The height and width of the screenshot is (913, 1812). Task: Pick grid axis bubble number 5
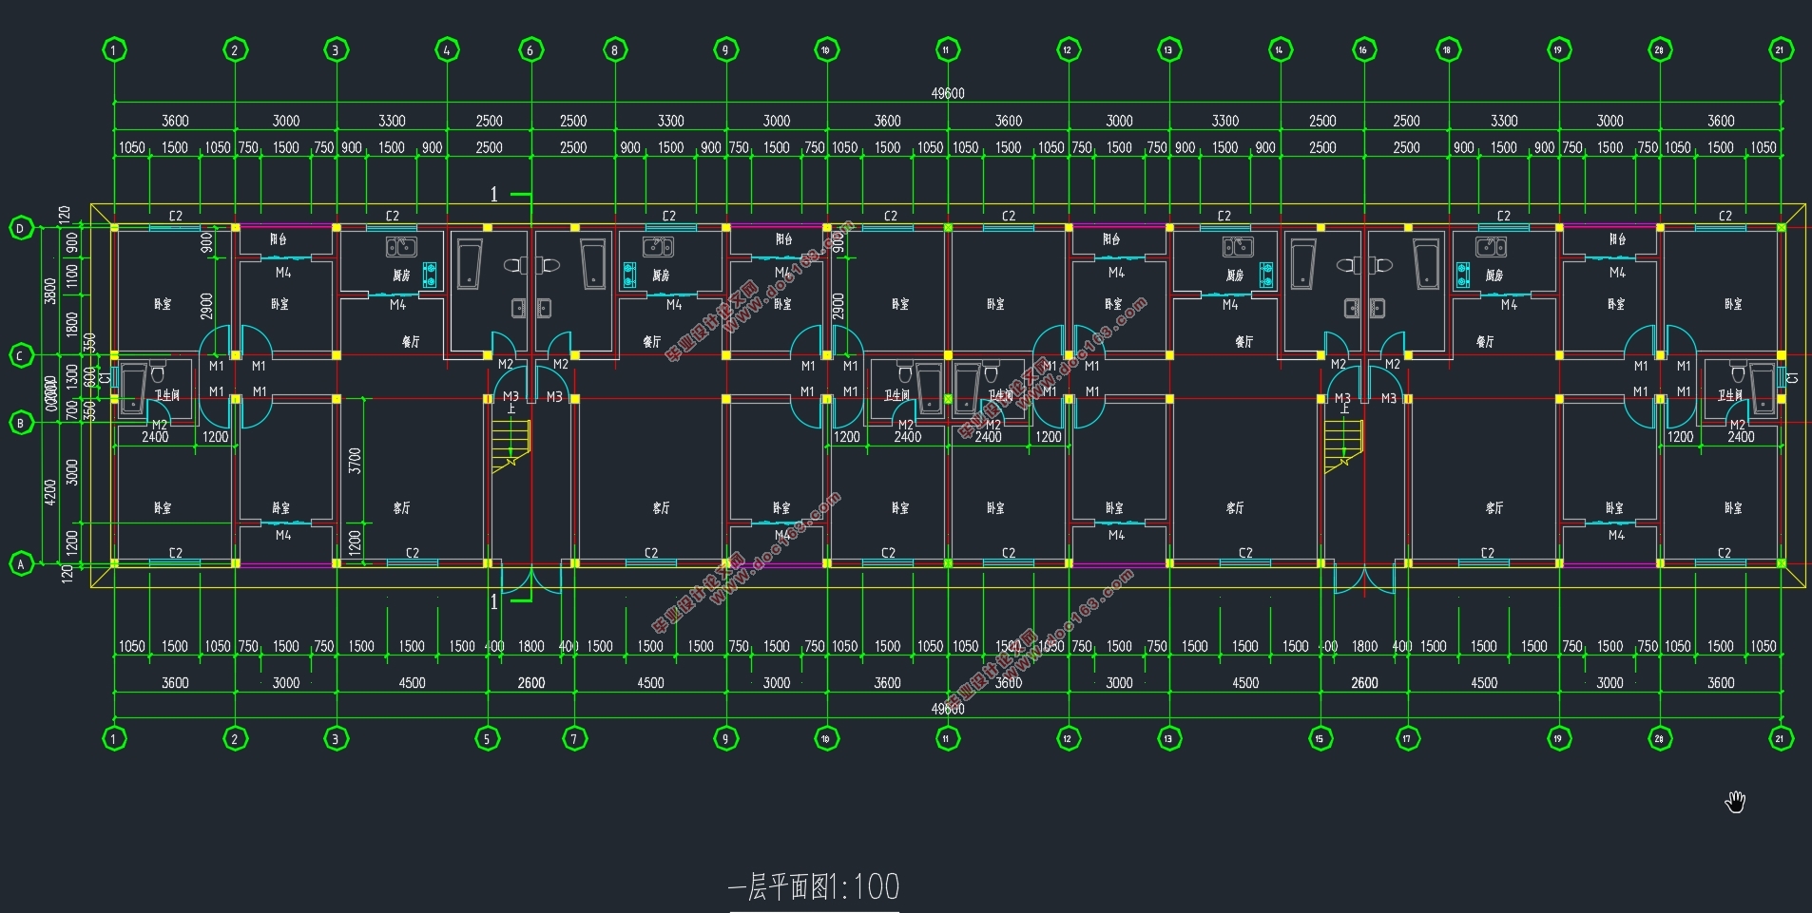tap(488, 738)
